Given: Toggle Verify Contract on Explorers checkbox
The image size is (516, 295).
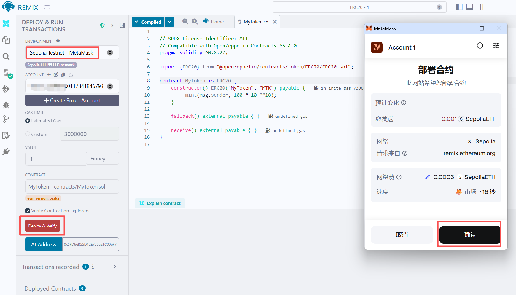Looking at the screenshot, I should (x=28, y=211).
